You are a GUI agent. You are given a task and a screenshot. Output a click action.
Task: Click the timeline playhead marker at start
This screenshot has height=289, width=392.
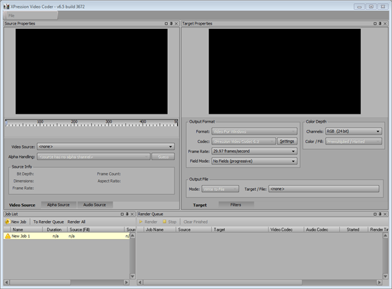[x=7, y=123]
